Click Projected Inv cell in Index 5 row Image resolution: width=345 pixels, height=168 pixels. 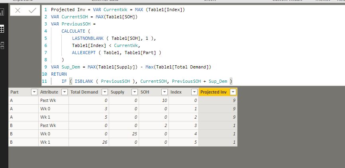[x=218, y=142]
